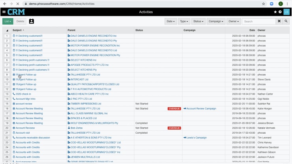Image resolution: width=292 pixels, height=164 pixels.
Task: Open the List view dropdown
Action: 8,21
